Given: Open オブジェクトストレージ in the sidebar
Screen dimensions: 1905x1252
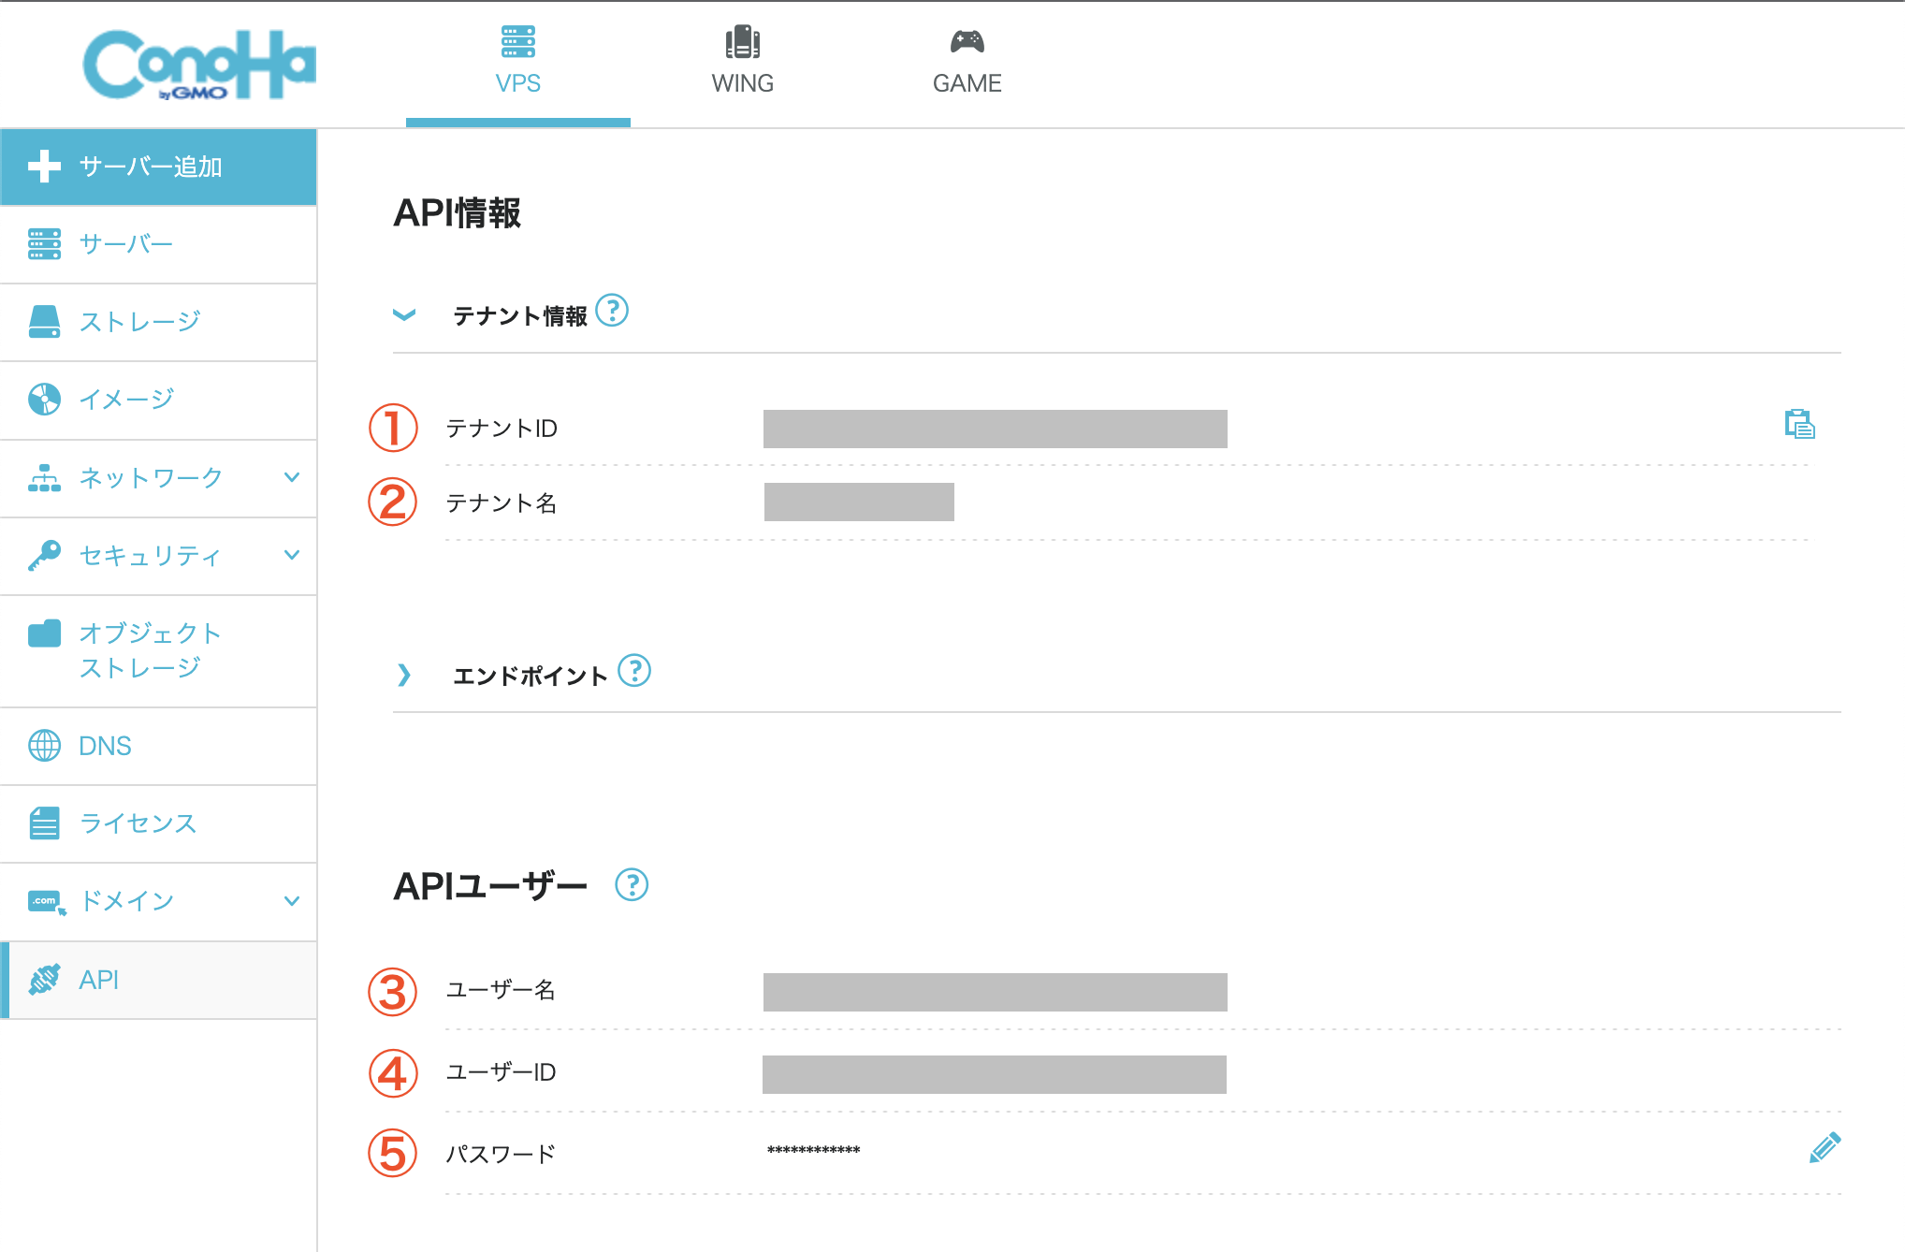Looking at the screenshot, I should [x=158, y=651].
